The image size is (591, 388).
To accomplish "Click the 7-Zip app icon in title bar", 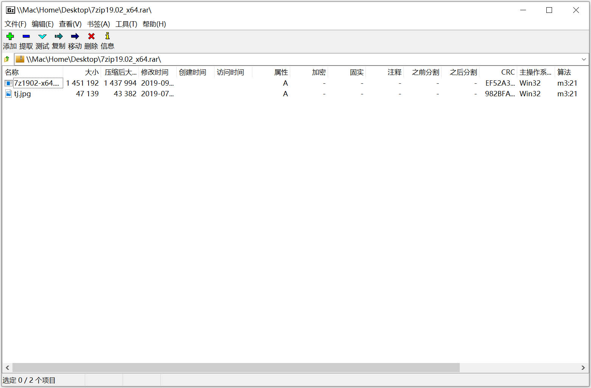I will tap(11, 10).
